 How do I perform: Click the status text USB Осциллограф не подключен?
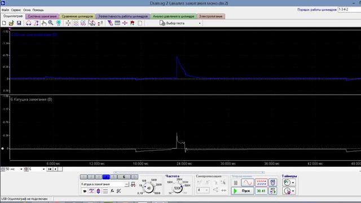coord(24,198)
